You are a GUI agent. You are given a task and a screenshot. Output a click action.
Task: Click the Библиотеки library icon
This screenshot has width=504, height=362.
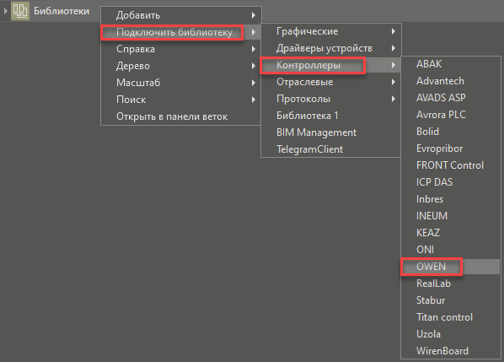coord(20,11)
